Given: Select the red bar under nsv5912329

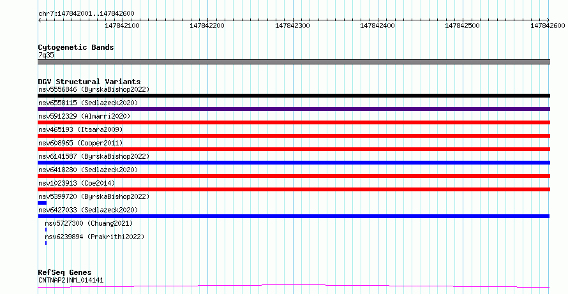Looking at the screenshot, I should click(294, 122).
